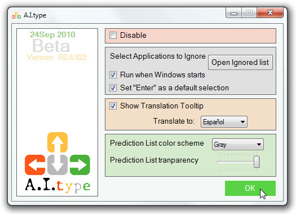Click the colorful A.I.type logo text
This screenshot has width=296, height=214.
click(58, 185)
